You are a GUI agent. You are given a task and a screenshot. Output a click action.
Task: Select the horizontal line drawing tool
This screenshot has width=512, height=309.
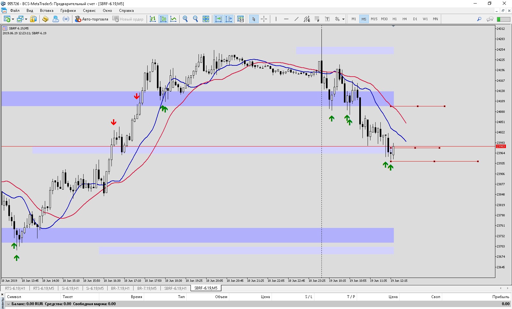[286, 19]
